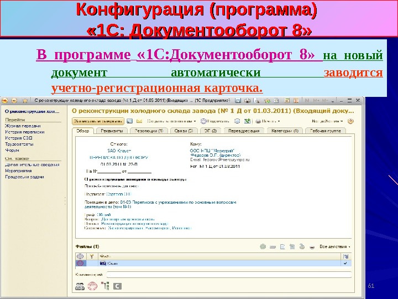
Task: Open the ЭП (2) tab
Action: (x=211, y=131)
